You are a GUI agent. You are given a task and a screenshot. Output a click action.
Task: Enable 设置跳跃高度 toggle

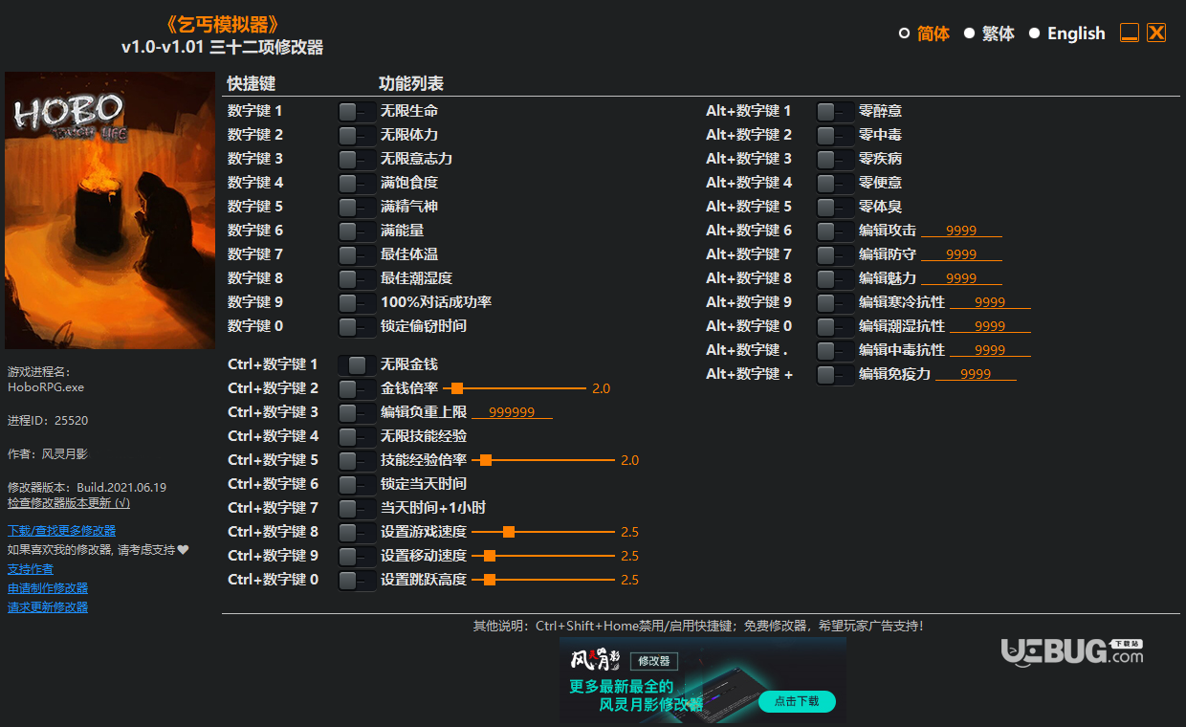(358, 580)
